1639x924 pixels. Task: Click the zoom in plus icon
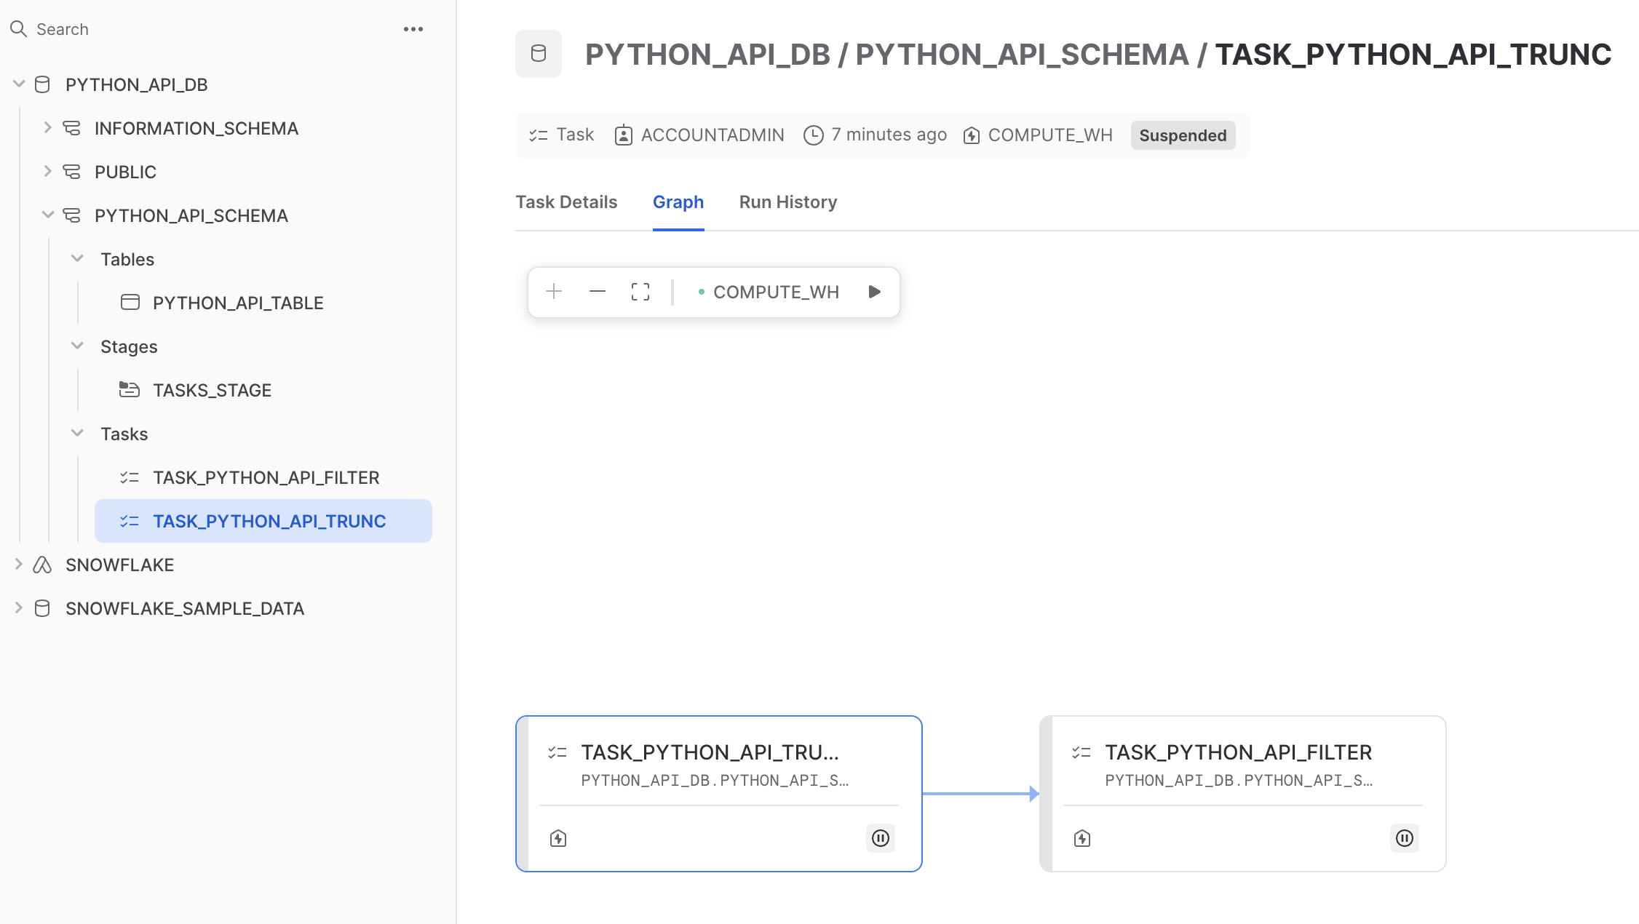pos(554,292)
